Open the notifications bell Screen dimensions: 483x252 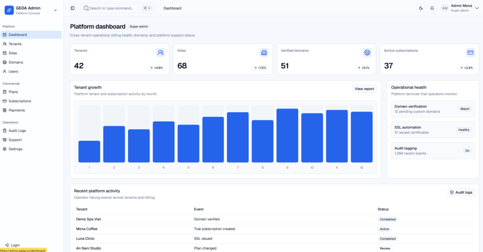pyautogui.click(x=432, y=8)
